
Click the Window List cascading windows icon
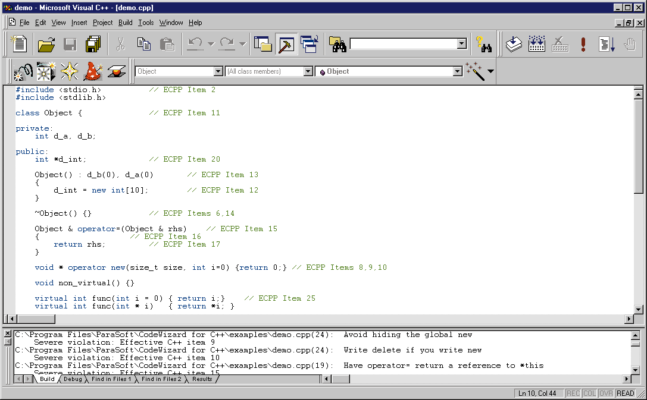pyautogui.click(x=309, y=45)
